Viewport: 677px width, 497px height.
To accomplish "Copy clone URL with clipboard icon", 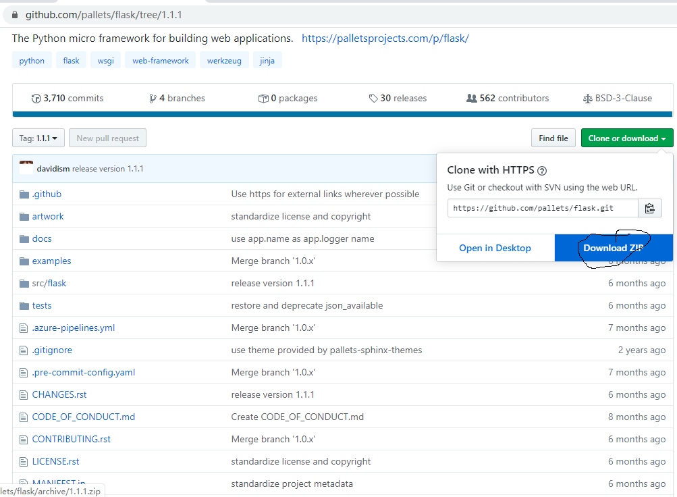I will 650,208.
